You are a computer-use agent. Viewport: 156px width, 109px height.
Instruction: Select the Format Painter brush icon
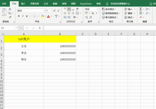pos(10,17)
